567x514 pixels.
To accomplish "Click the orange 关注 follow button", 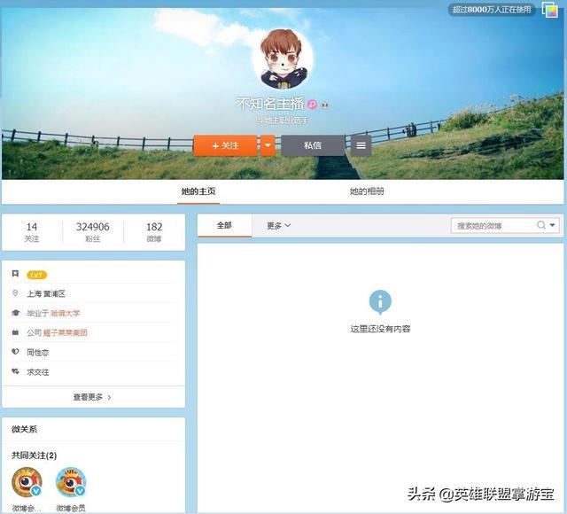I will pos(225,145).
